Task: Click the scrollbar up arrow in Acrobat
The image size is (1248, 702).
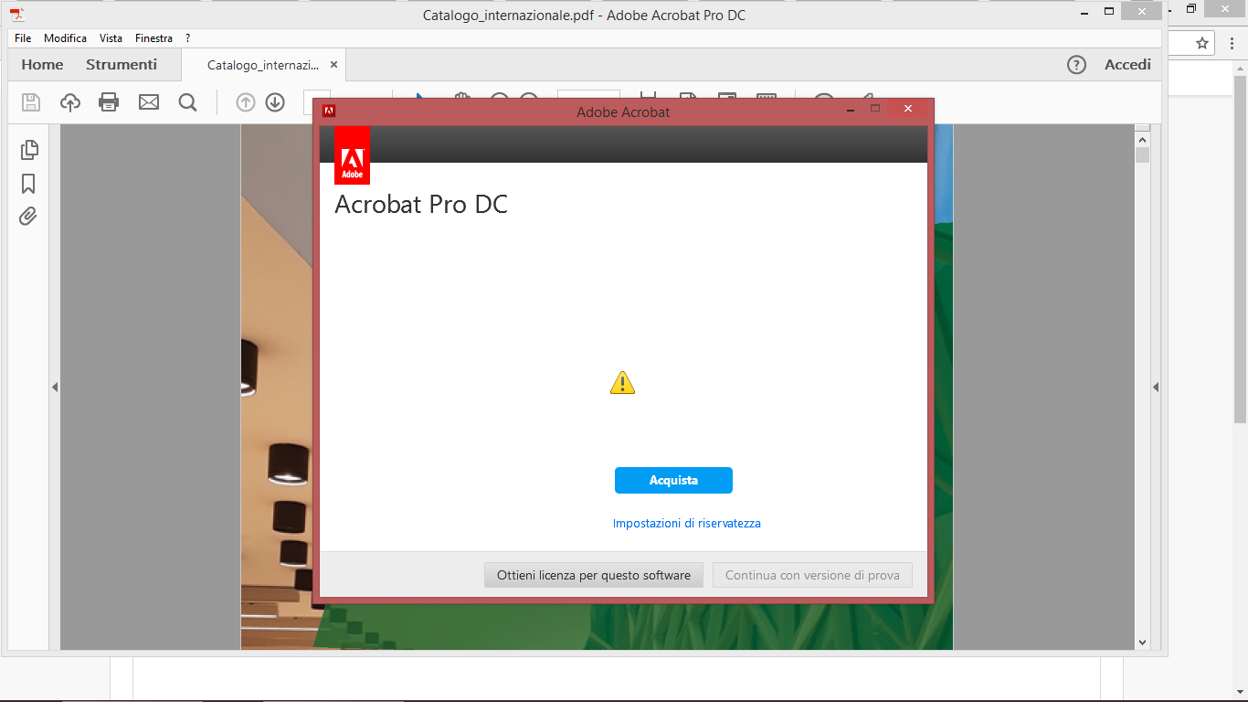Action: point(1142,139)
